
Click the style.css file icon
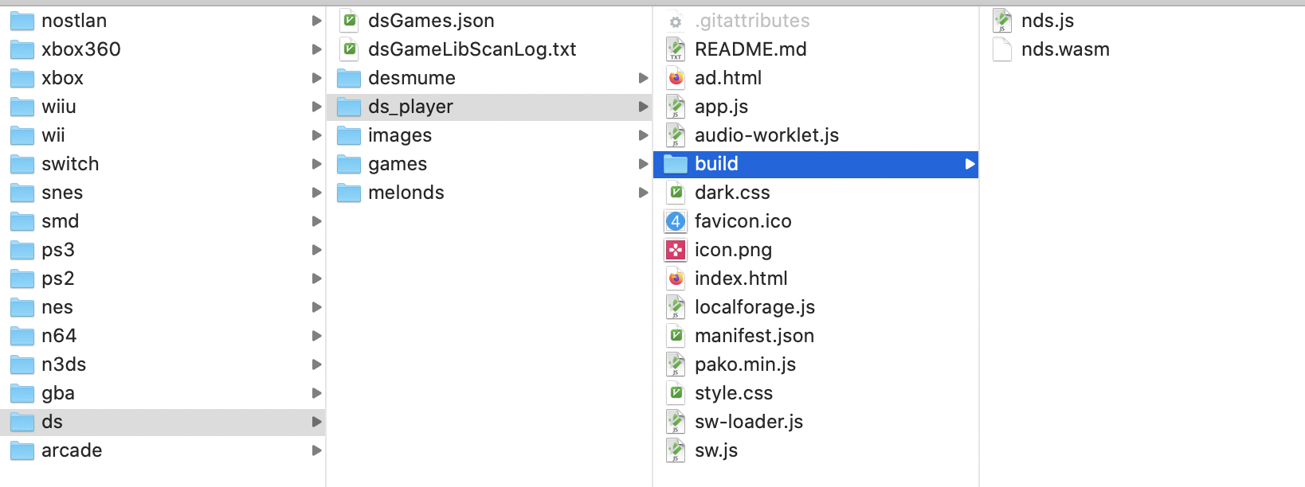pyautogui.click(x=676, y=393)
